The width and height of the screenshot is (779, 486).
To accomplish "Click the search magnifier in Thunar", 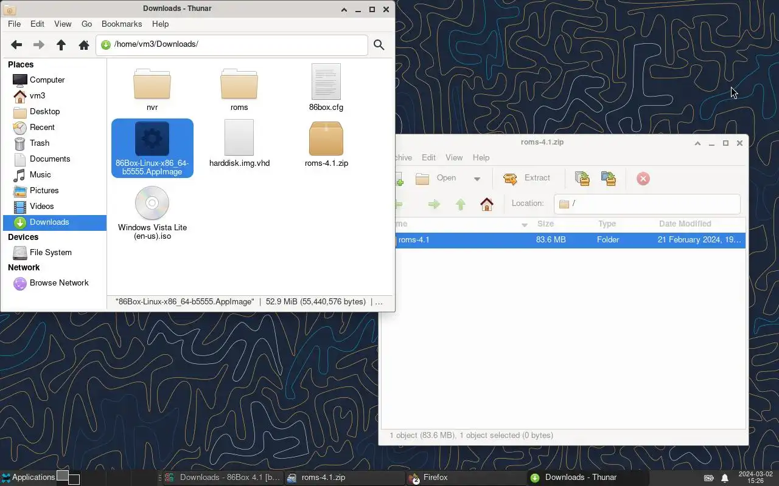I will click(379, 45).
